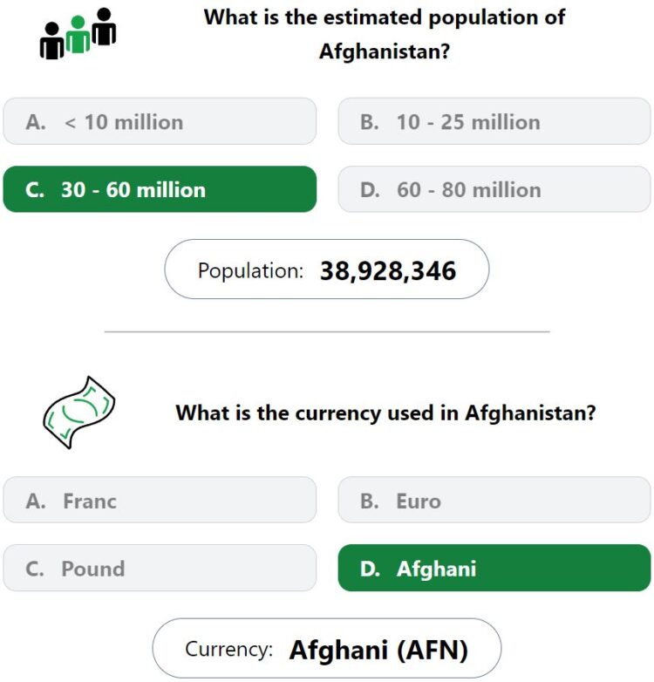Choose the Euro currency option

tap(494, 500)
